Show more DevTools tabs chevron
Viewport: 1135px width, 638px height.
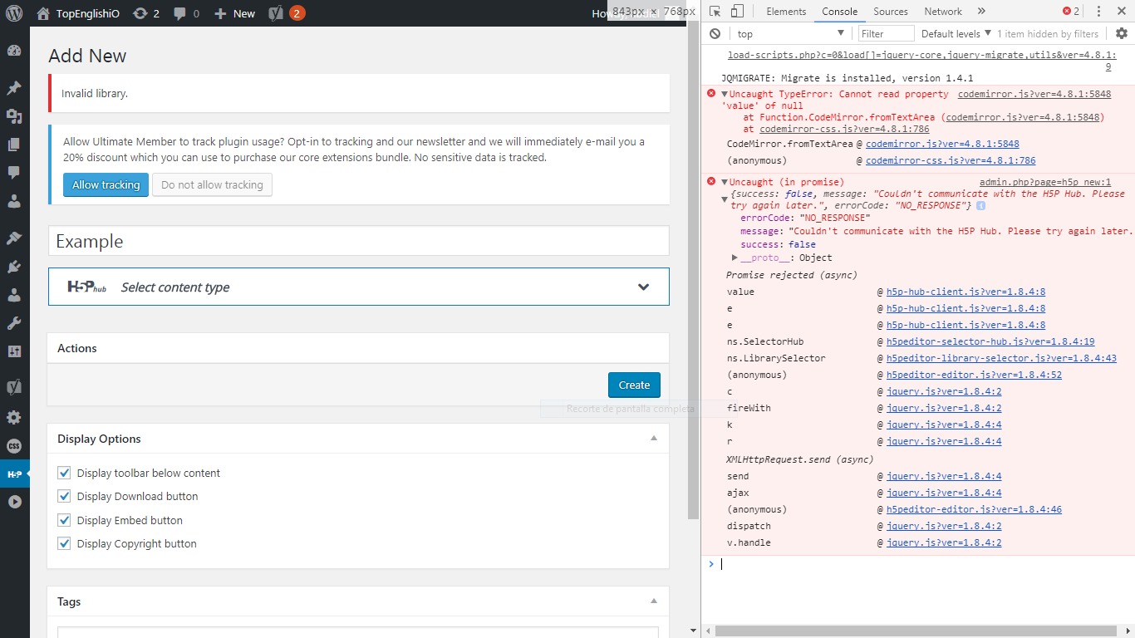tap(981, 12)
